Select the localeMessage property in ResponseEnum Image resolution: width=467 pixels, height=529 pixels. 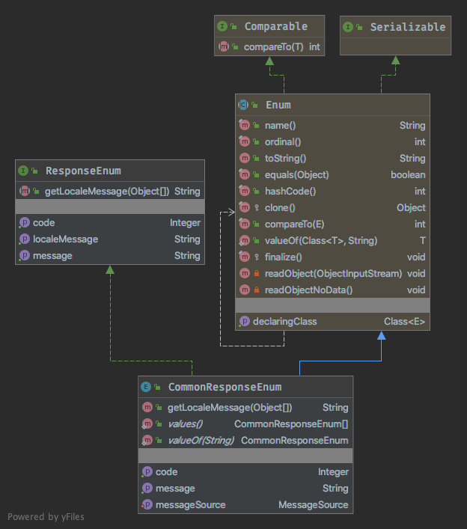[x=65, y=239]
